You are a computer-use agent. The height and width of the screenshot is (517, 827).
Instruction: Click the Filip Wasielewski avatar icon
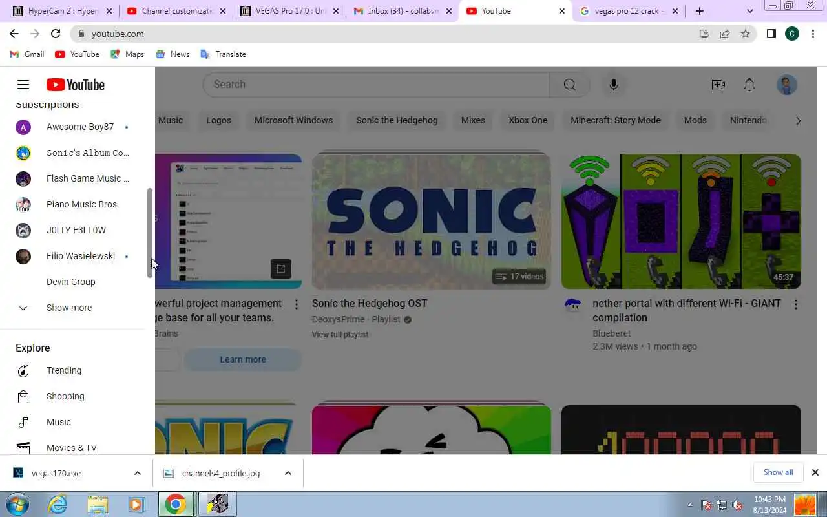coord(23,256)
